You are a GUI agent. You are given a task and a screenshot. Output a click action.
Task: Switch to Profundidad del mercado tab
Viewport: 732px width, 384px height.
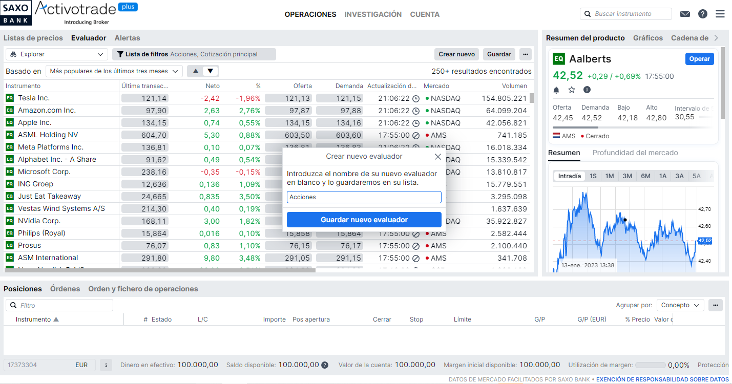pos(635,153)
